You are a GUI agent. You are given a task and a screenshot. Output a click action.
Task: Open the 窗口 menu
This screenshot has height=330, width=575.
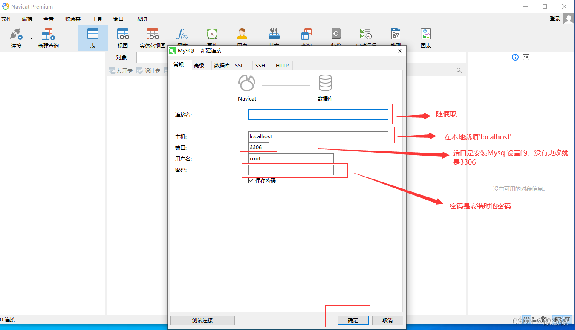click(118, 19)
